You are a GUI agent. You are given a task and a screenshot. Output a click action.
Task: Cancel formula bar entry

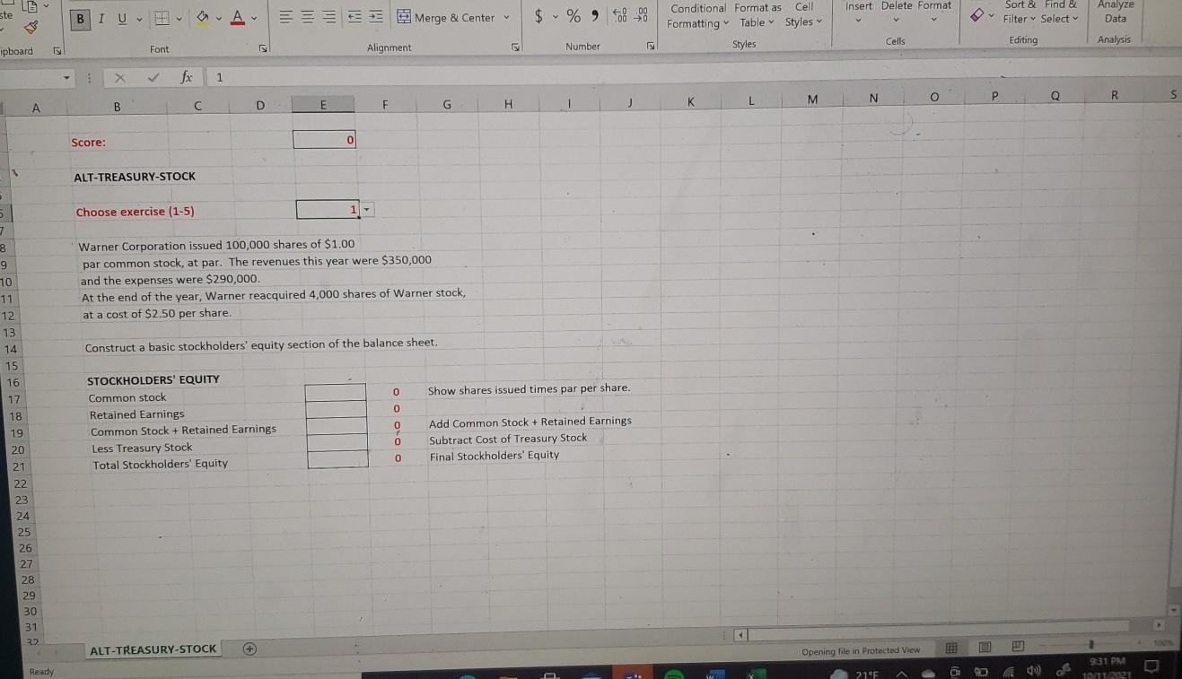click(x=119, y=78)
